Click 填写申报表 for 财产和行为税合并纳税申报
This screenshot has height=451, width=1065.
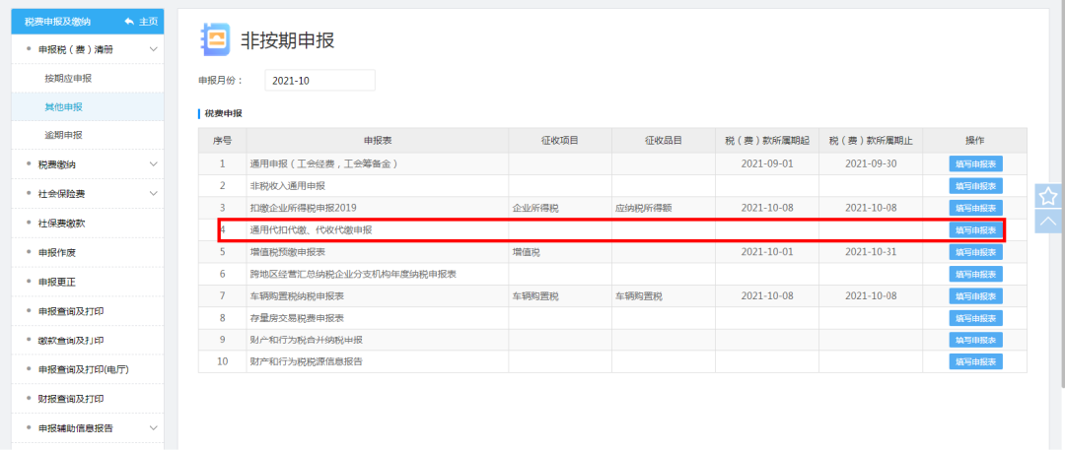coord(975,340)
